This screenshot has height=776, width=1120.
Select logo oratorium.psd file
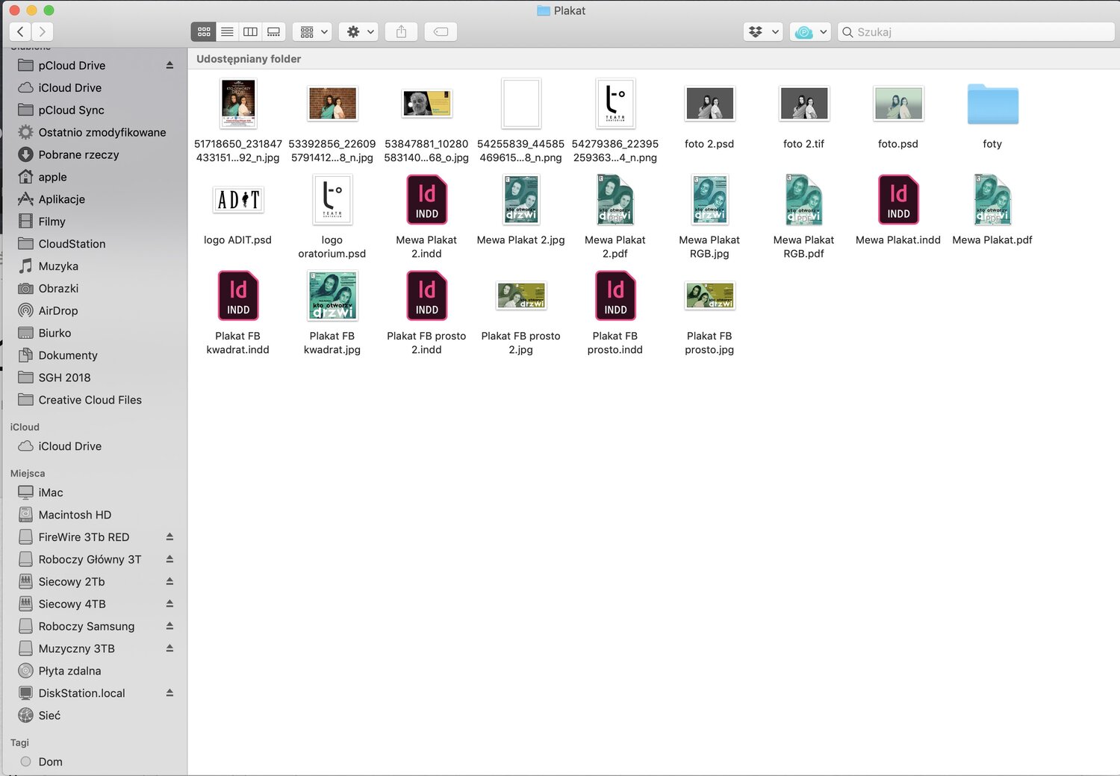(332, 200)
